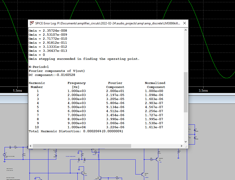Click the horizontal scrollbar thumb in Error Log
The image size is (235, 180).
pos(82,146)
